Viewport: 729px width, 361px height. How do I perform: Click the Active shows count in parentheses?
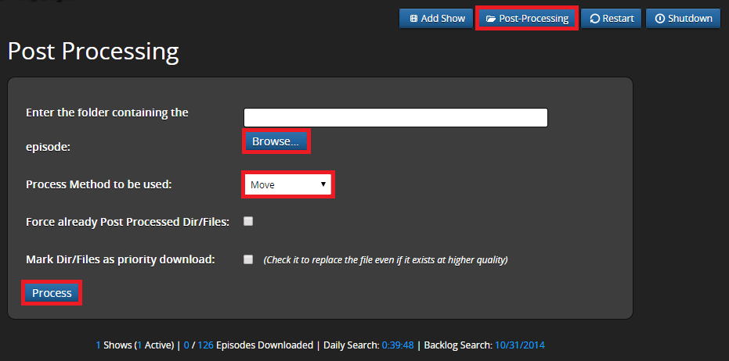tap(139, 345)
